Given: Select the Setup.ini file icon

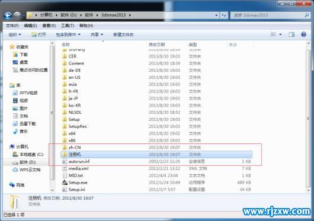Looking at the screenshot, I should pos(65,190).
